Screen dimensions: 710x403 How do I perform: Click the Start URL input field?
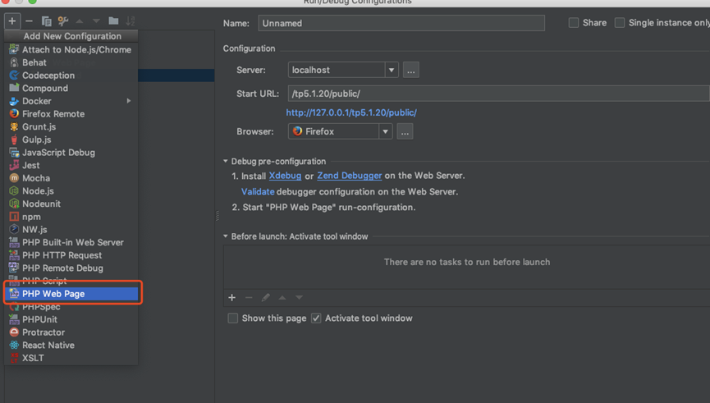tap(498, 94)
